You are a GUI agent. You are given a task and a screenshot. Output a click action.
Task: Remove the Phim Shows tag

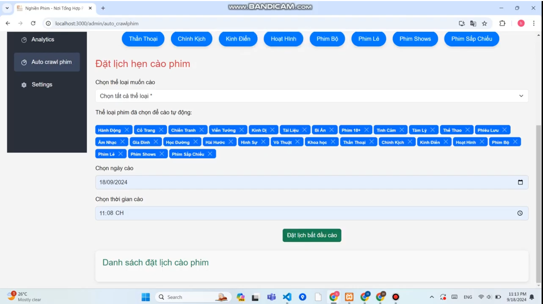click(162, 154)
